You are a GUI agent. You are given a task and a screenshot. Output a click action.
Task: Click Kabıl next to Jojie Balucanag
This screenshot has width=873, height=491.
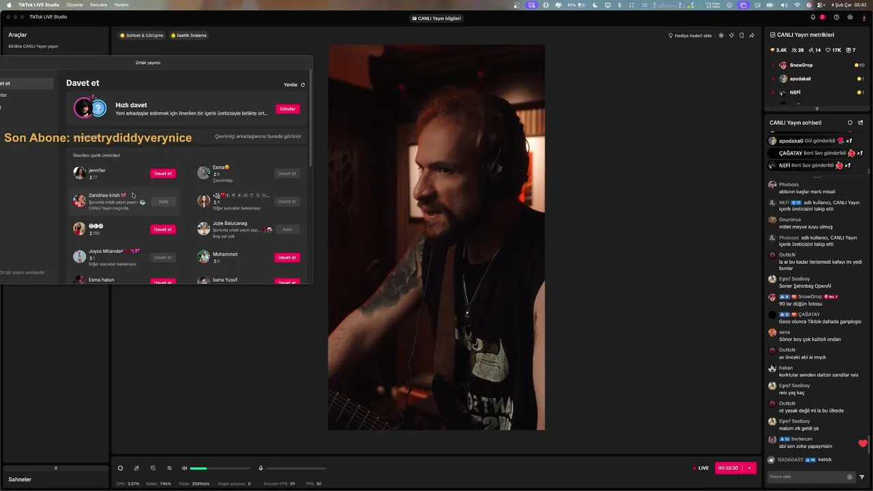point(287,229)
